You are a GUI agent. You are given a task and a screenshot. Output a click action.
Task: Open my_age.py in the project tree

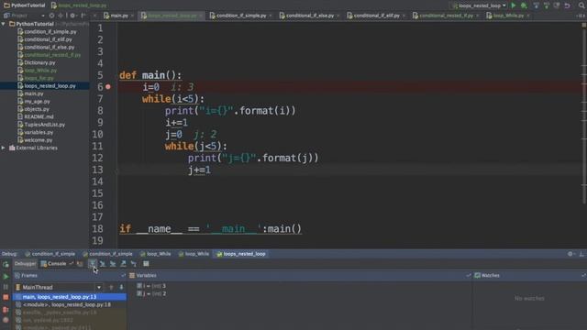[37, 102]
